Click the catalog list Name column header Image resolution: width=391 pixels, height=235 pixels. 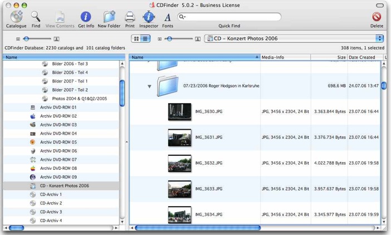(x=64, y=57)
